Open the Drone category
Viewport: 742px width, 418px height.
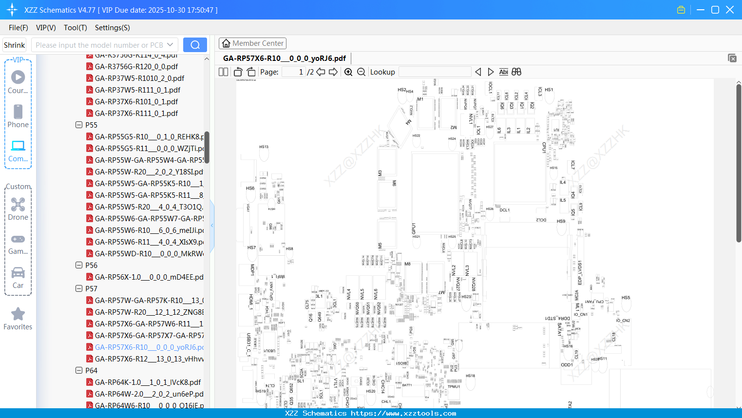pos(18,209)
